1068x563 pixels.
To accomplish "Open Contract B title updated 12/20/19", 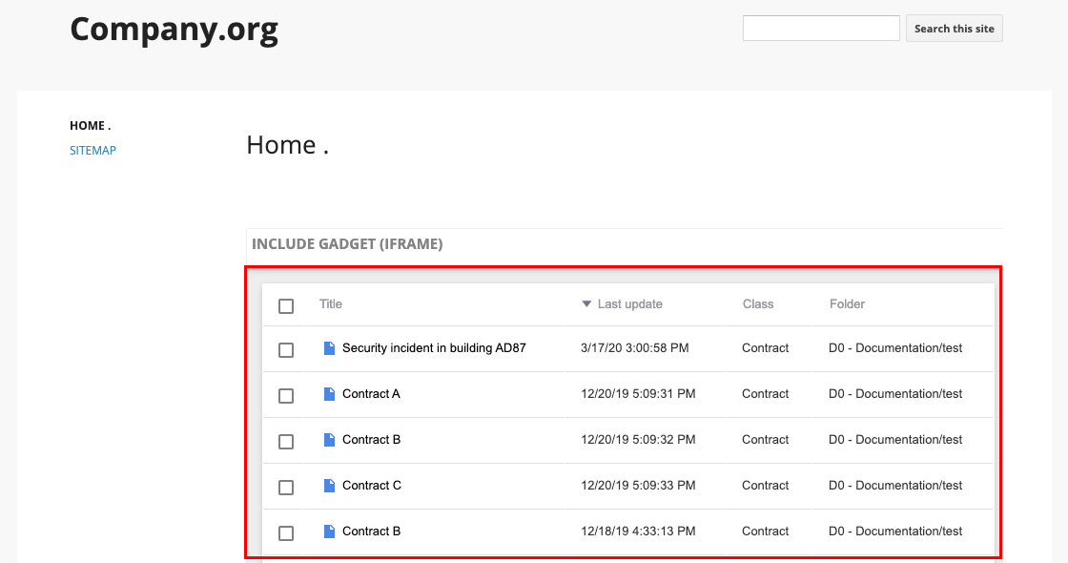I will [371, 439].
